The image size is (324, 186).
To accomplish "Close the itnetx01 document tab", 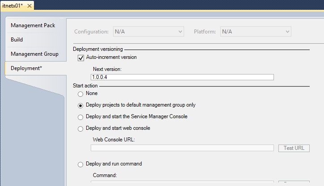I will click(29, 6).
